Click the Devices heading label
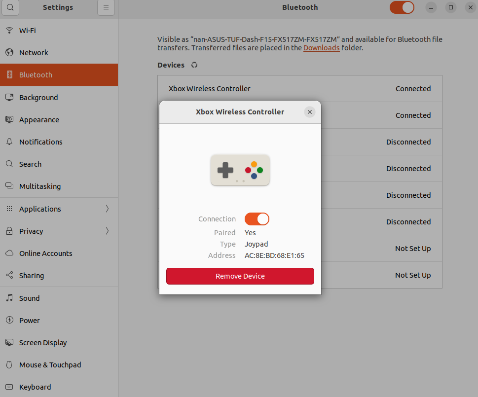The width and height of the screenshot is (478, 397). (x=171, y=65)
